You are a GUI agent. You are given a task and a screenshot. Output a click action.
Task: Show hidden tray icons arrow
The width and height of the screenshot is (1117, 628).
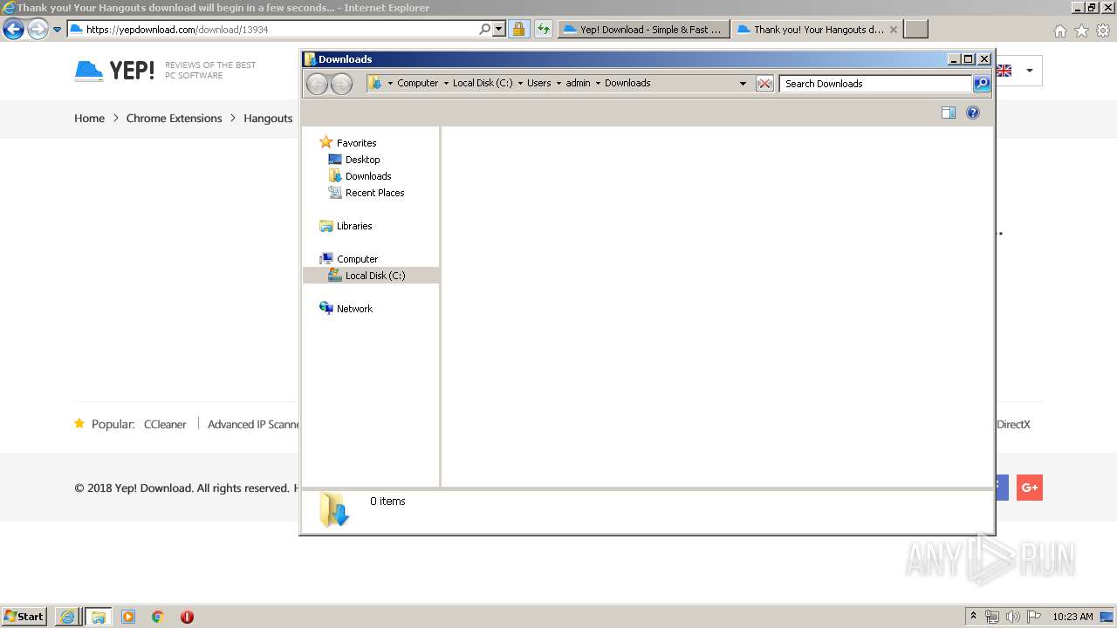[x=974, y=617]
